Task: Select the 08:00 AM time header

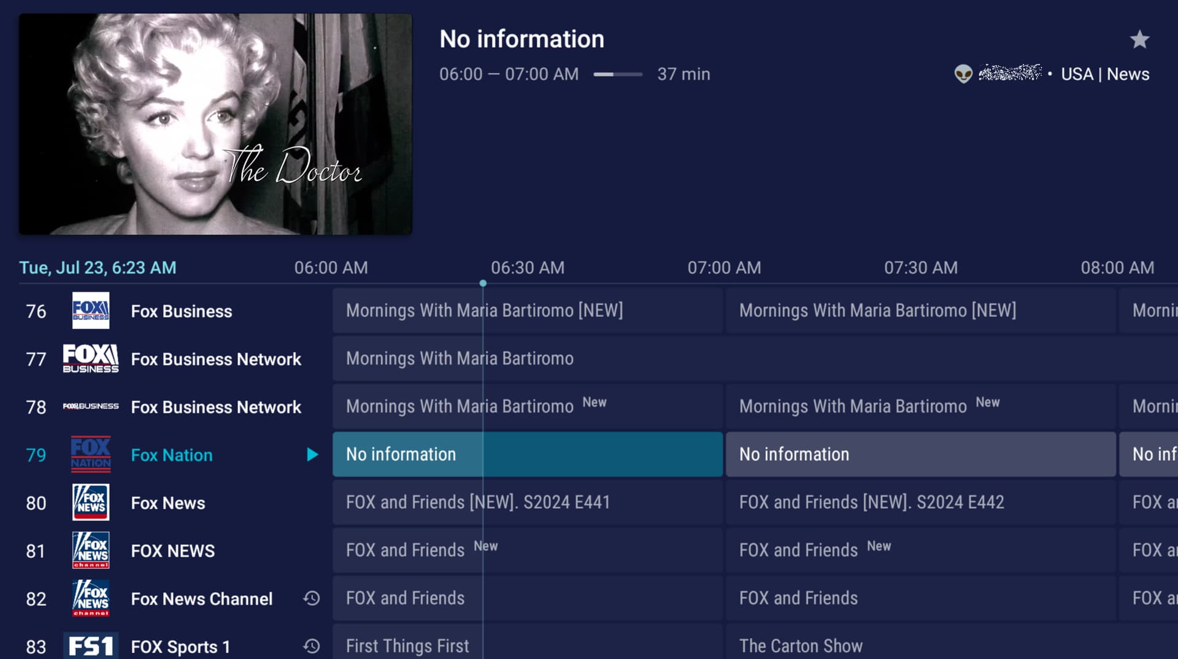Action: pyautogui.click(x=1117, y=268)
